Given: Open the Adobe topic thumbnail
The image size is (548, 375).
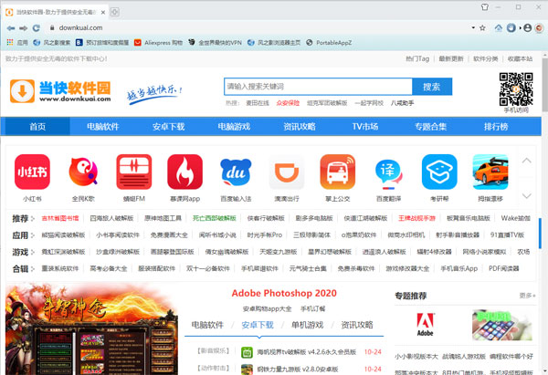Looking at the screenshot, I should [425, 325].
